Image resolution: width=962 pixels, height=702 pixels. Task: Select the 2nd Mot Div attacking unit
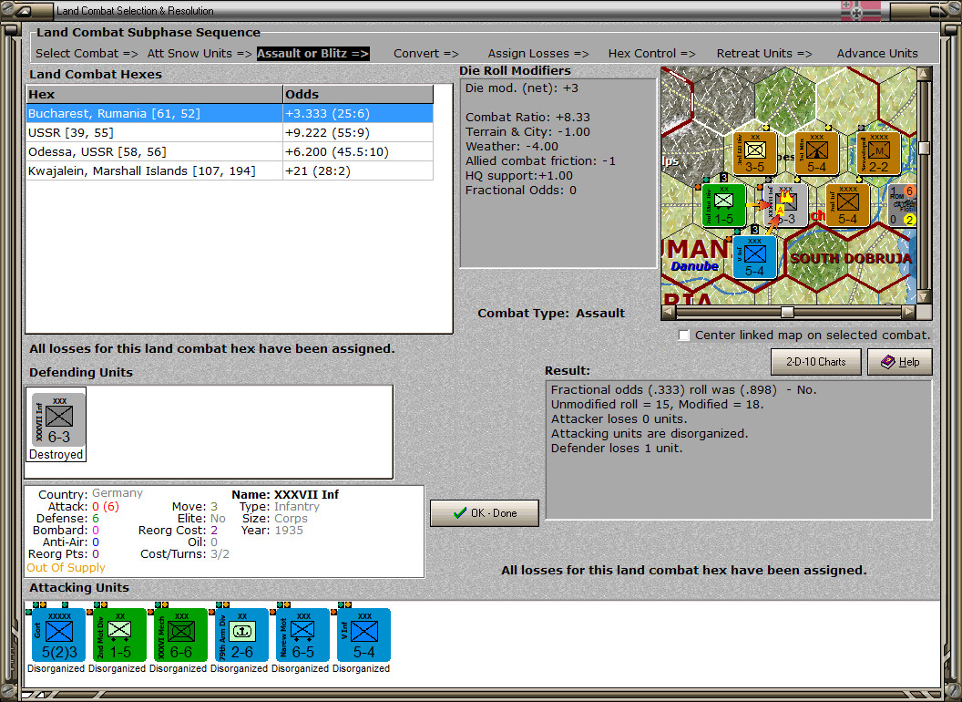click(119, 635)
